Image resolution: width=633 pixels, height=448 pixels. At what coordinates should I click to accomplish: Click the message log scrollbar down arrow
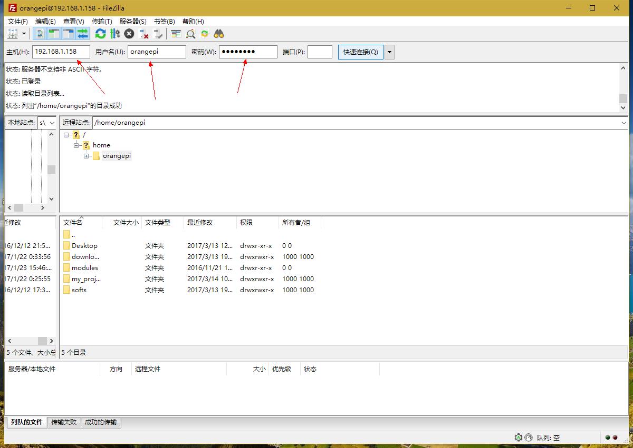pos(624,107)
